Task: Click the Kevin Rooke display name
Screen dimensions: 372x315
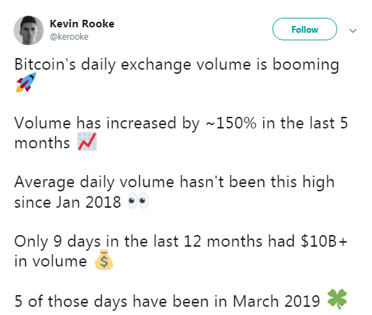Action: (x=82, y=24)
